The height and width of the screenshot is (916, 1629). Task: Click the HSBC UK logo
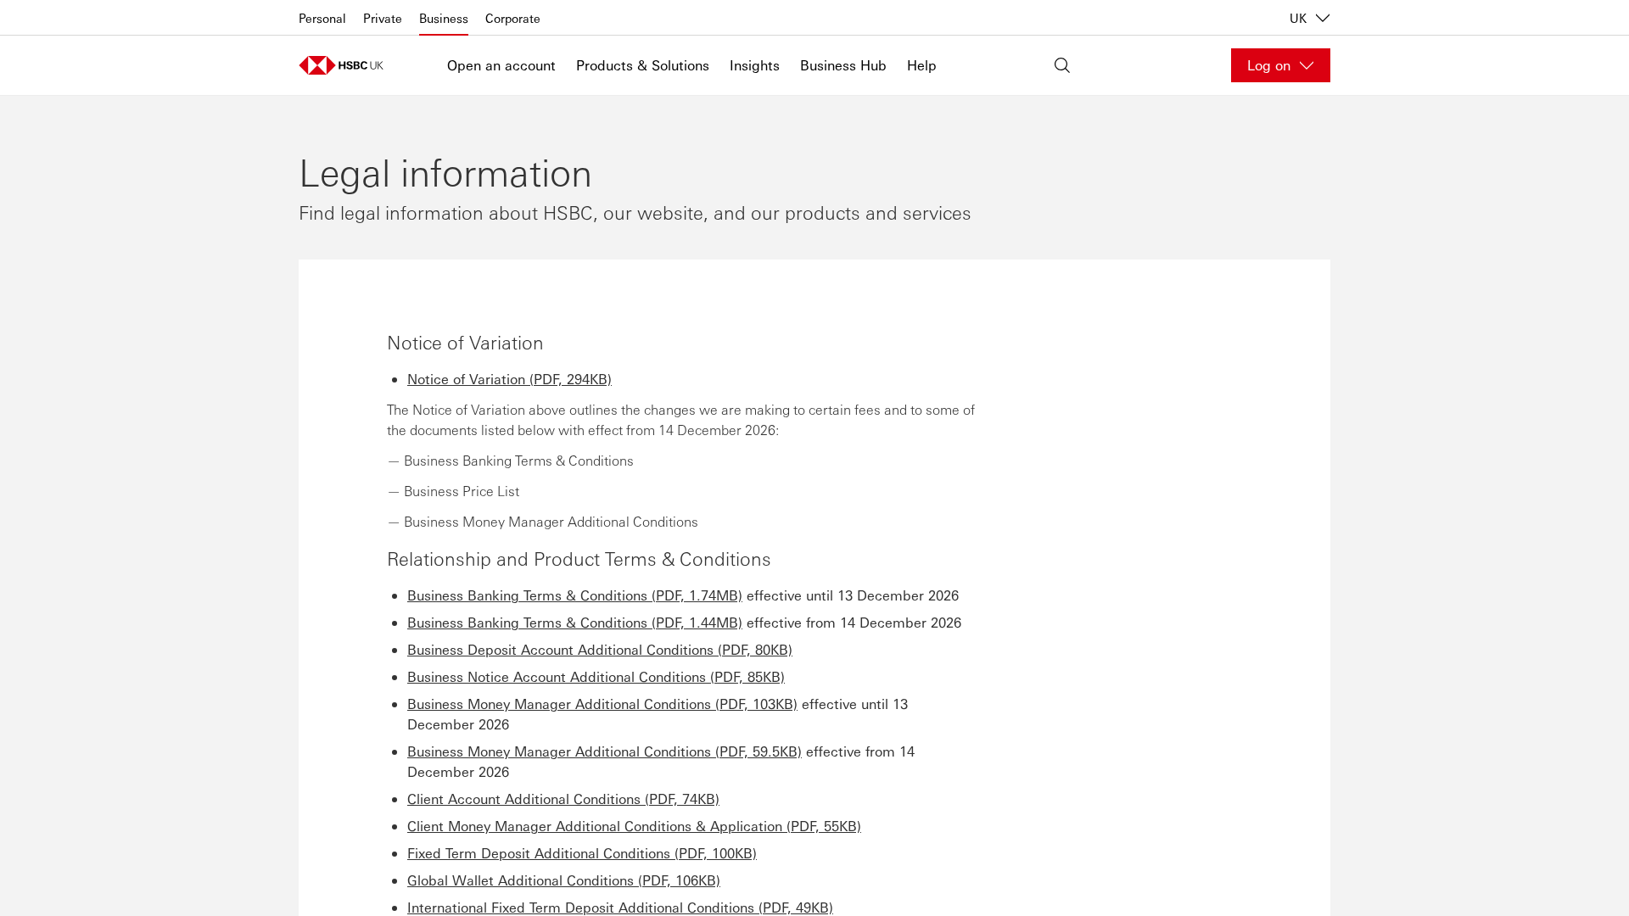coord(341,65)
